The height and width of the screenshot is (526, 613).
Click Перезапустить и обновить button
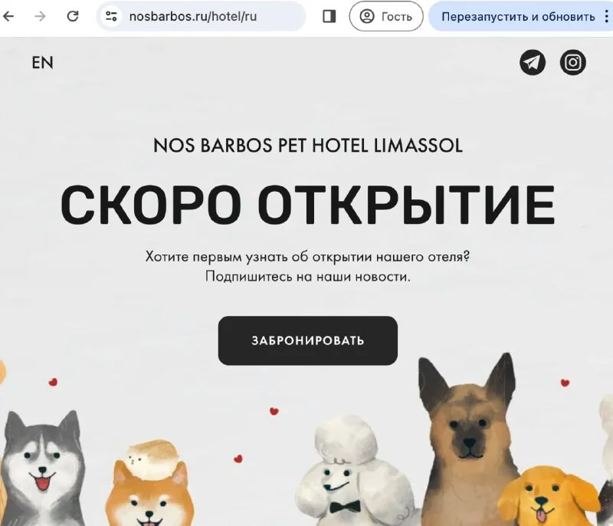coord(518,16)
